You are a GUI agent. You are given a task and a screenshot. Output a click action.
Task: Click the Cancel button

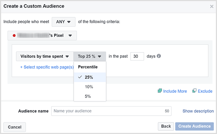15,127
